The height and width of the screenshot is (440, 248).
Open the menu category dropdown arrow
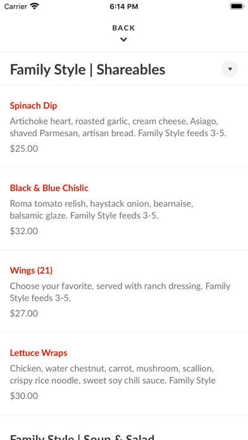pos(230,69)
